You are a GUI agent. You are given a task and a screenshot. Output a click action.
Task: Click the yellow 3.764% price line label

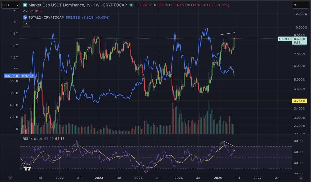[299, 101]
